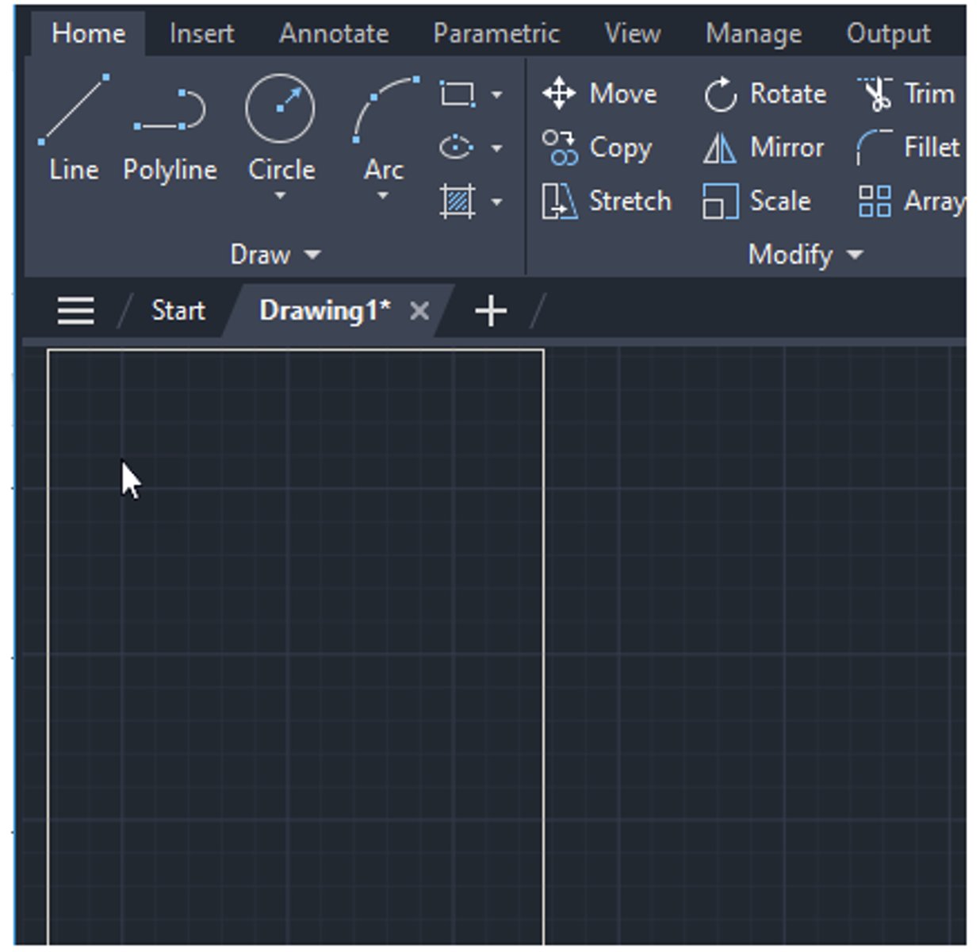Switch to the Parametric ribbon tab
The image size is (980, 952).
(x=496, y=33)
